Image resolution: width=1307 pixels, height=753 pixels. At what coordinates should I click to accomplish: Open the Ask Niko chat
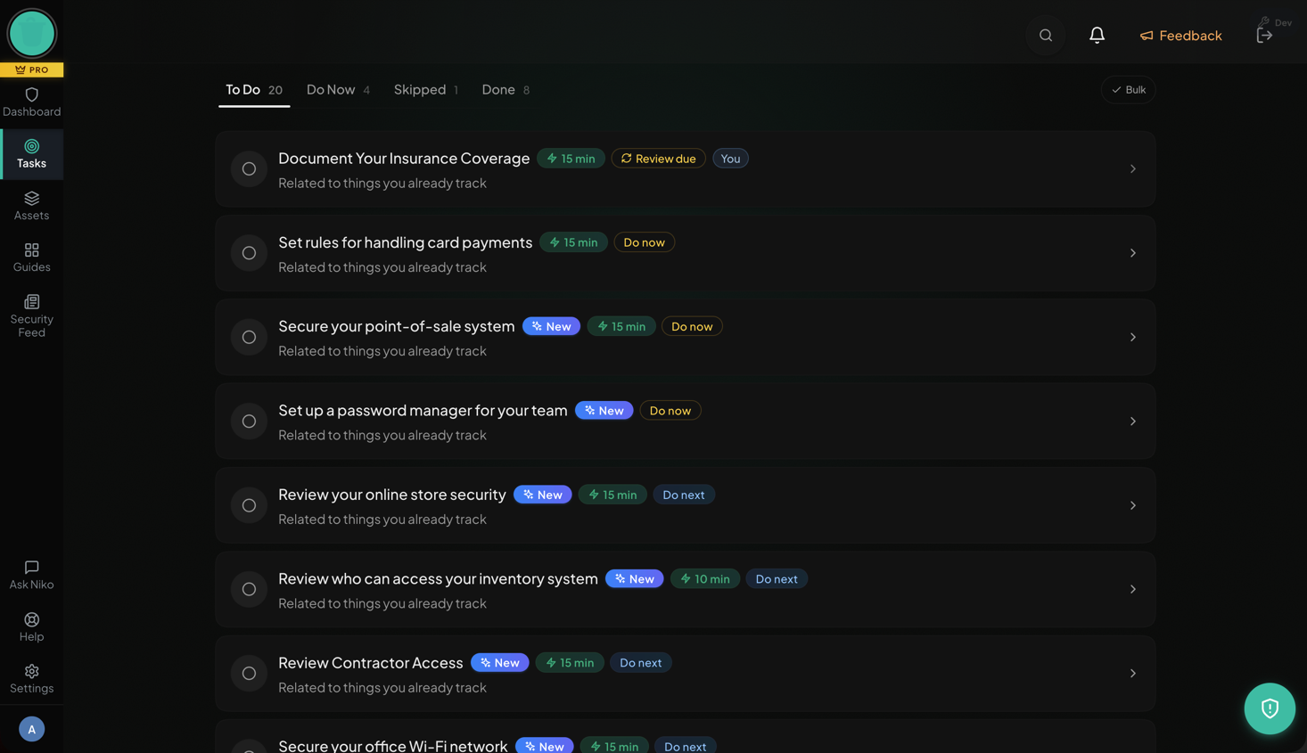pos(31,575)
